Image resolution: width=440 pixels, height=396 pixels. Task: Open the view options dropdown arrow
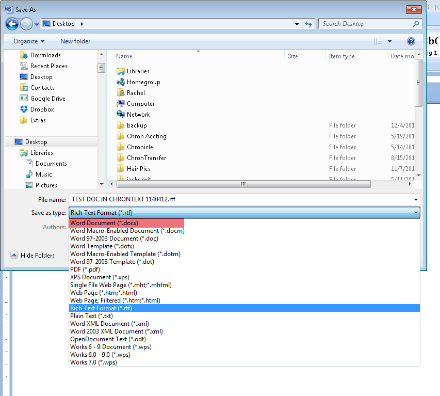(389, 41)
